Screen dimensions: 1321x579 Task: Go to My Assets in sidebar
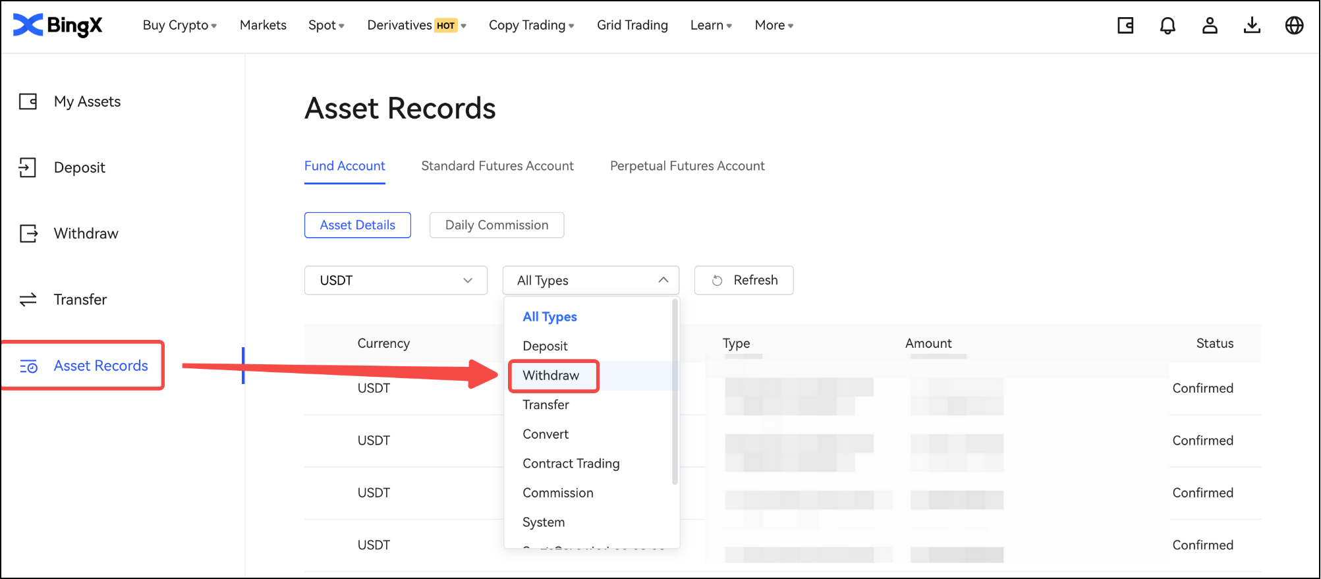pos(87,101)
